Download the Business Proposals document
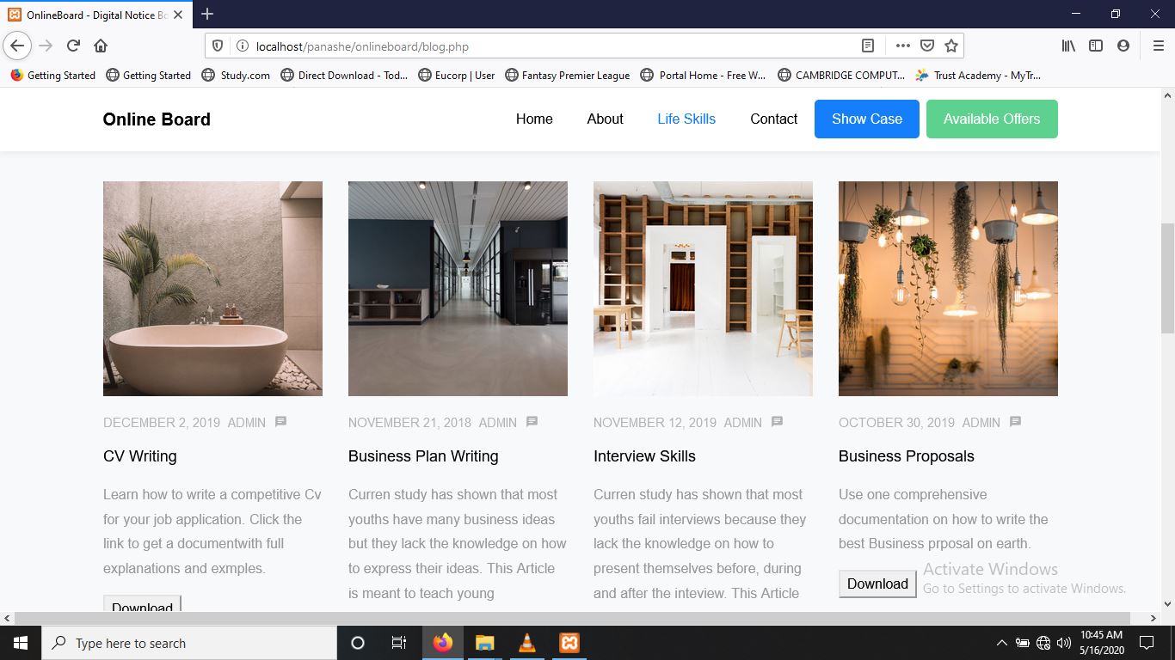Screen dimensions: 1175x660 [x=877, y=584]
